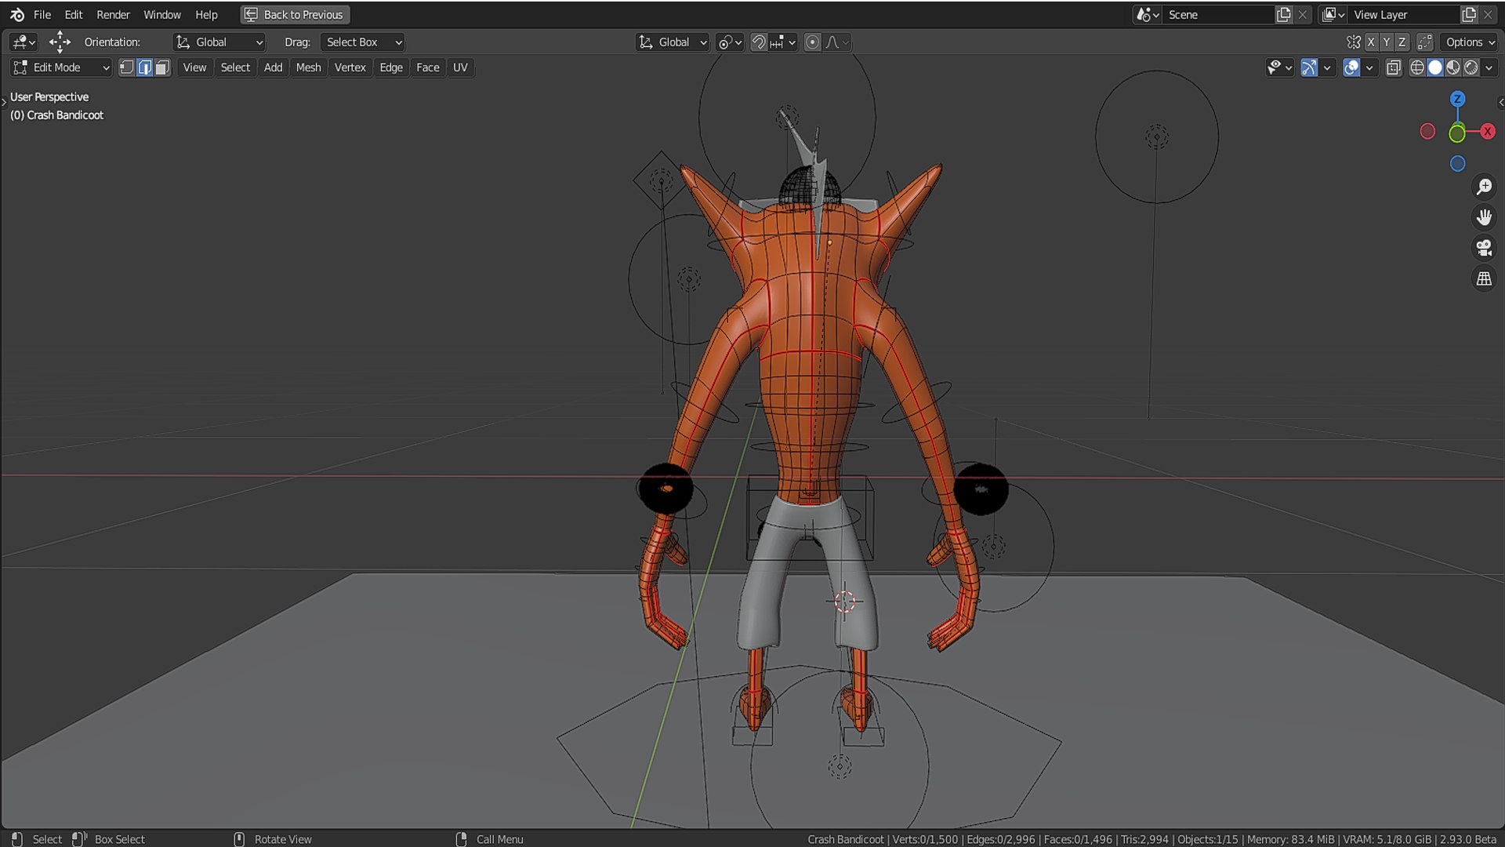Image resolution: width=1505 pixels, height=847 pixels.
Task: Click the Blender logo icon
Action: 17,15
